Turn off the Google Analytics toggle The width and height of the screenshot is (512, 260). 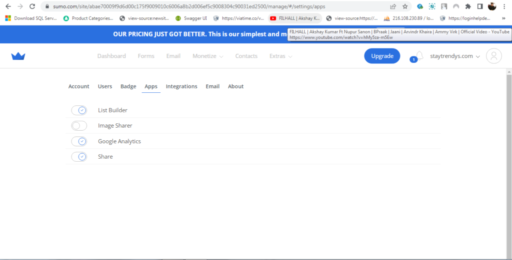tap(79, 141)
